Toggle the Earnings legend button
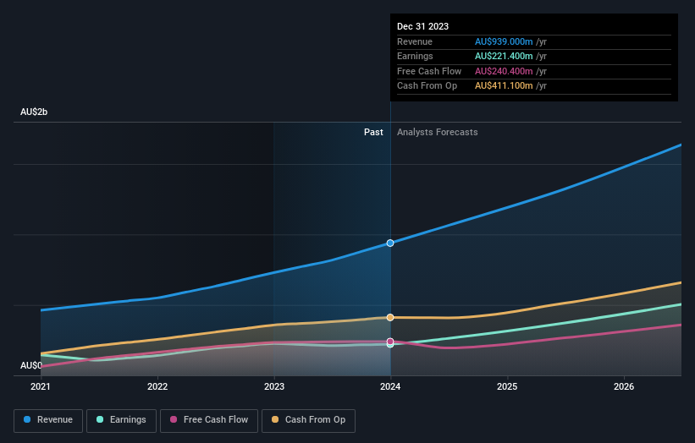 (x=121, y=420)
